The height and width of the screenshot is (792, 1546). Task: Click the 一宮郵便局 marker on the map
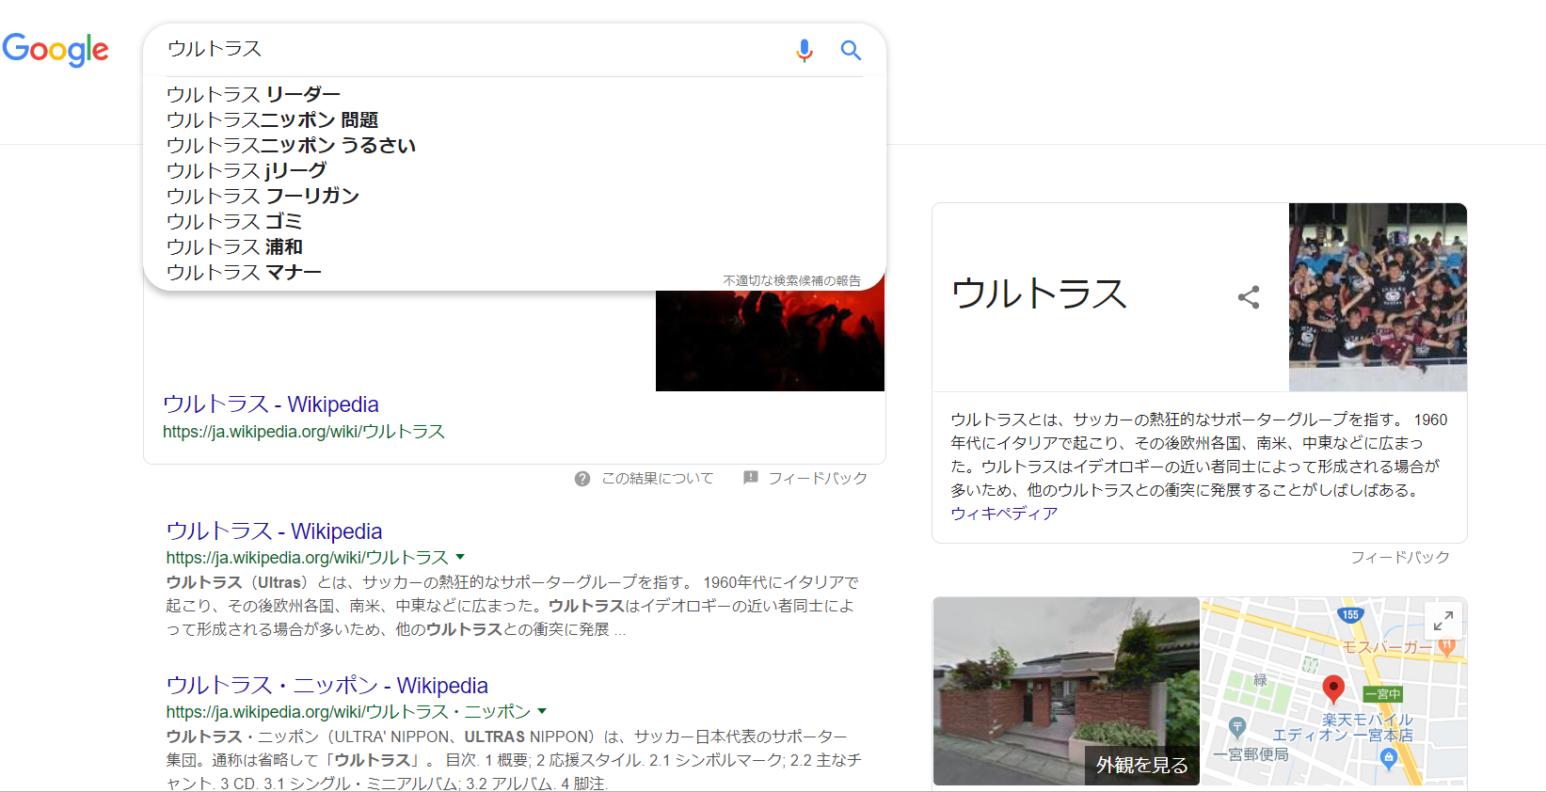(1237, 726)
